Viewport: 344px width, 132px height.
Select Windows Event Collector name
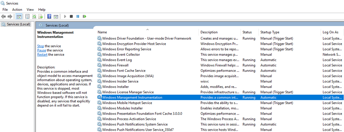121,54
